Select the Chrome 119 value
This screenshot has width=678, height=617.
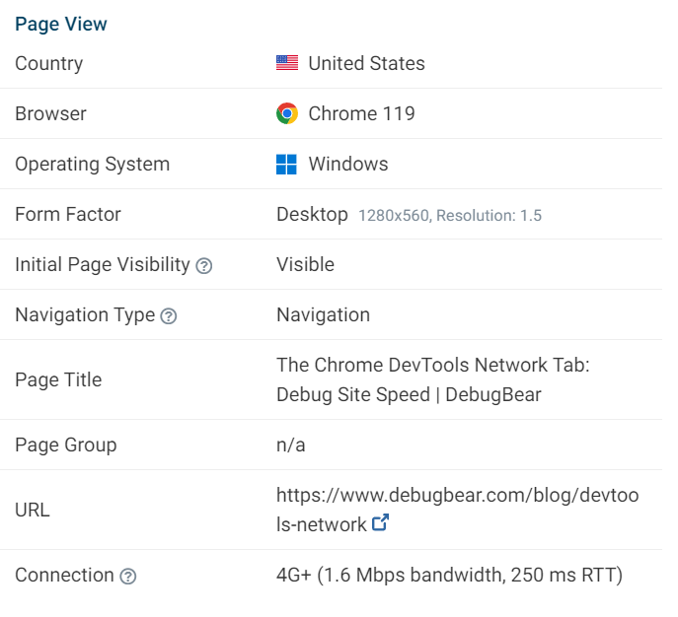[361, 113]
